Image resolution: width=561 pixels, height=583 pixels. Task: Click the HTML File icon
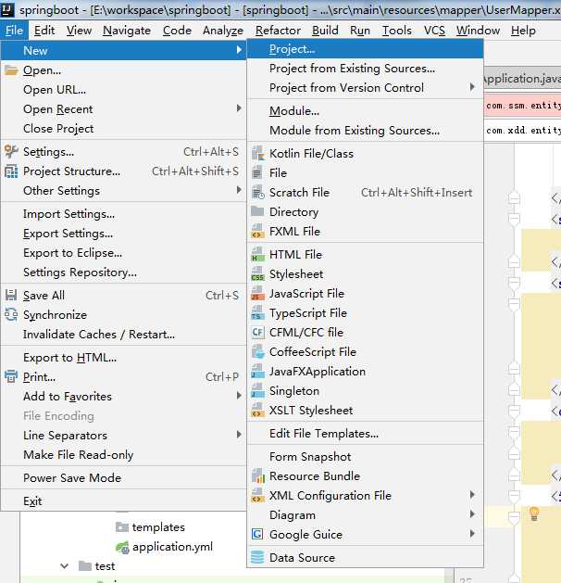[257, 254]
